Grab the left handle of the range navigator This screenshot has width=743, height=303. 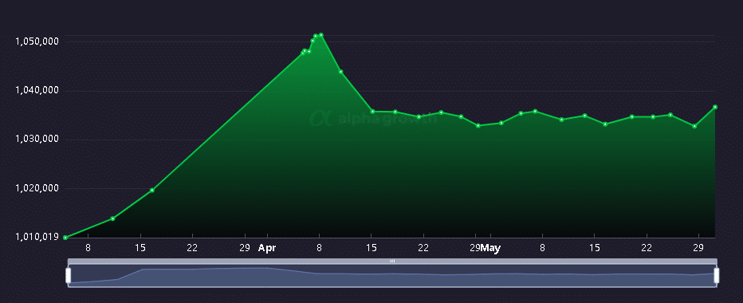coord(68,276)
